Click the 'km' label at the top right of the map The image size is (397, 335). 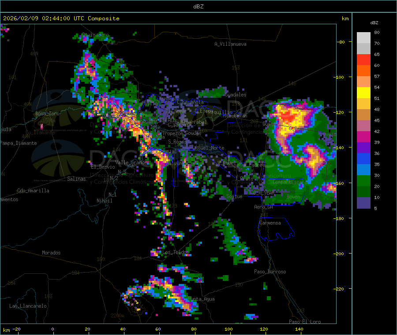click(x=345, y=18)
